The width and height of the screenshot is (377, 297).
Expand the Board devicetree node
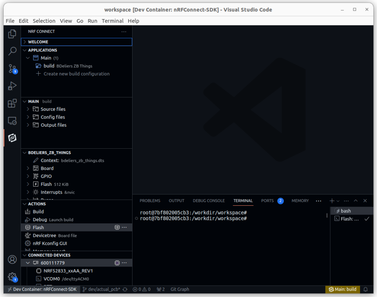28,168
